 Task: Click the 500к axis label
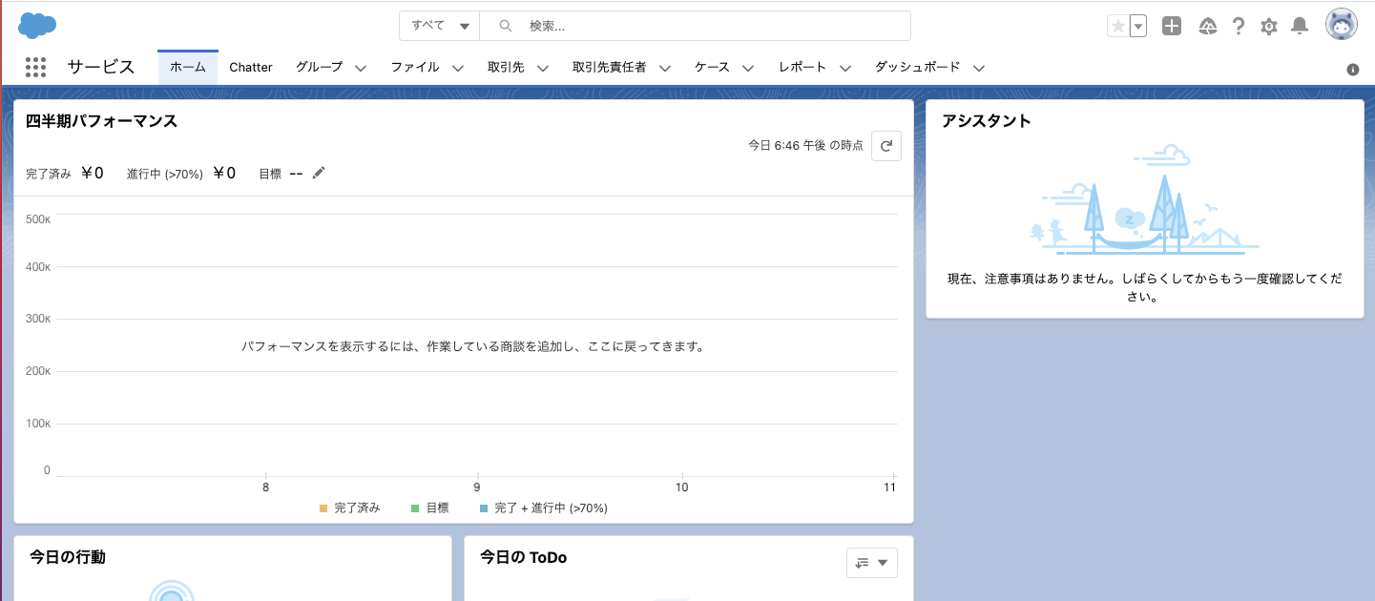pos(38,219)
